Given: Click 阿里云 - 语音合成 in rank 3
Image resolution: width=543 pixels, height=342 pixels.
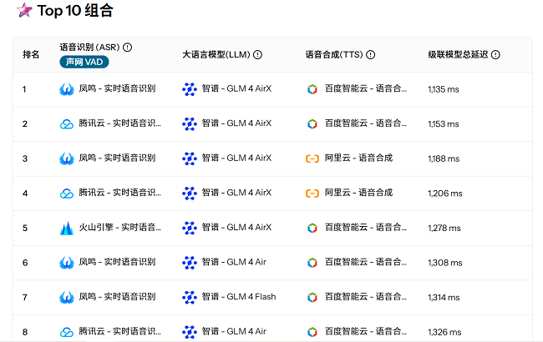Looking at the screenshot, I should [x=358, y=158].
